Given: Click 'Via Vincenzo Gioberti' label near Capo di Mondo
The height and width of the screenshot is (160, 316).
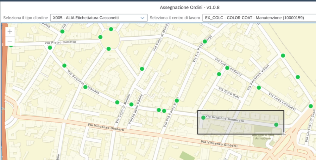Looking at the screenshot, I should pos(106,127).
